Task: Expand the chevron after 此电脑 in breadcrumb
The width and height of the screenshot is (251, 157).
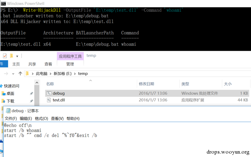Action: pos(50,74)
